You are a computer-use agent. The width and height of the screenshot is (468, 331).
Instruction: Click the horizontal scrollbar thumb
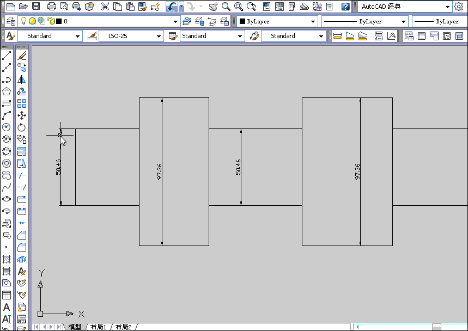(436, 327)
